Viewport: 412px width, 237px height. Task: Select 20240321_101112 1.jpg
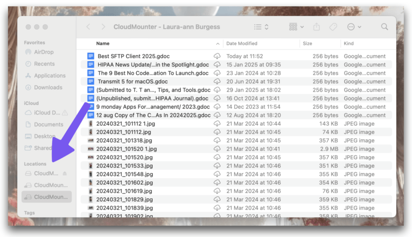coord(125,123)
